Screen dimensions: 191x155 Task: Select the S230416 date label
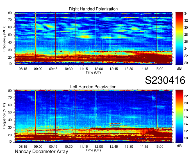pos(165,80)
